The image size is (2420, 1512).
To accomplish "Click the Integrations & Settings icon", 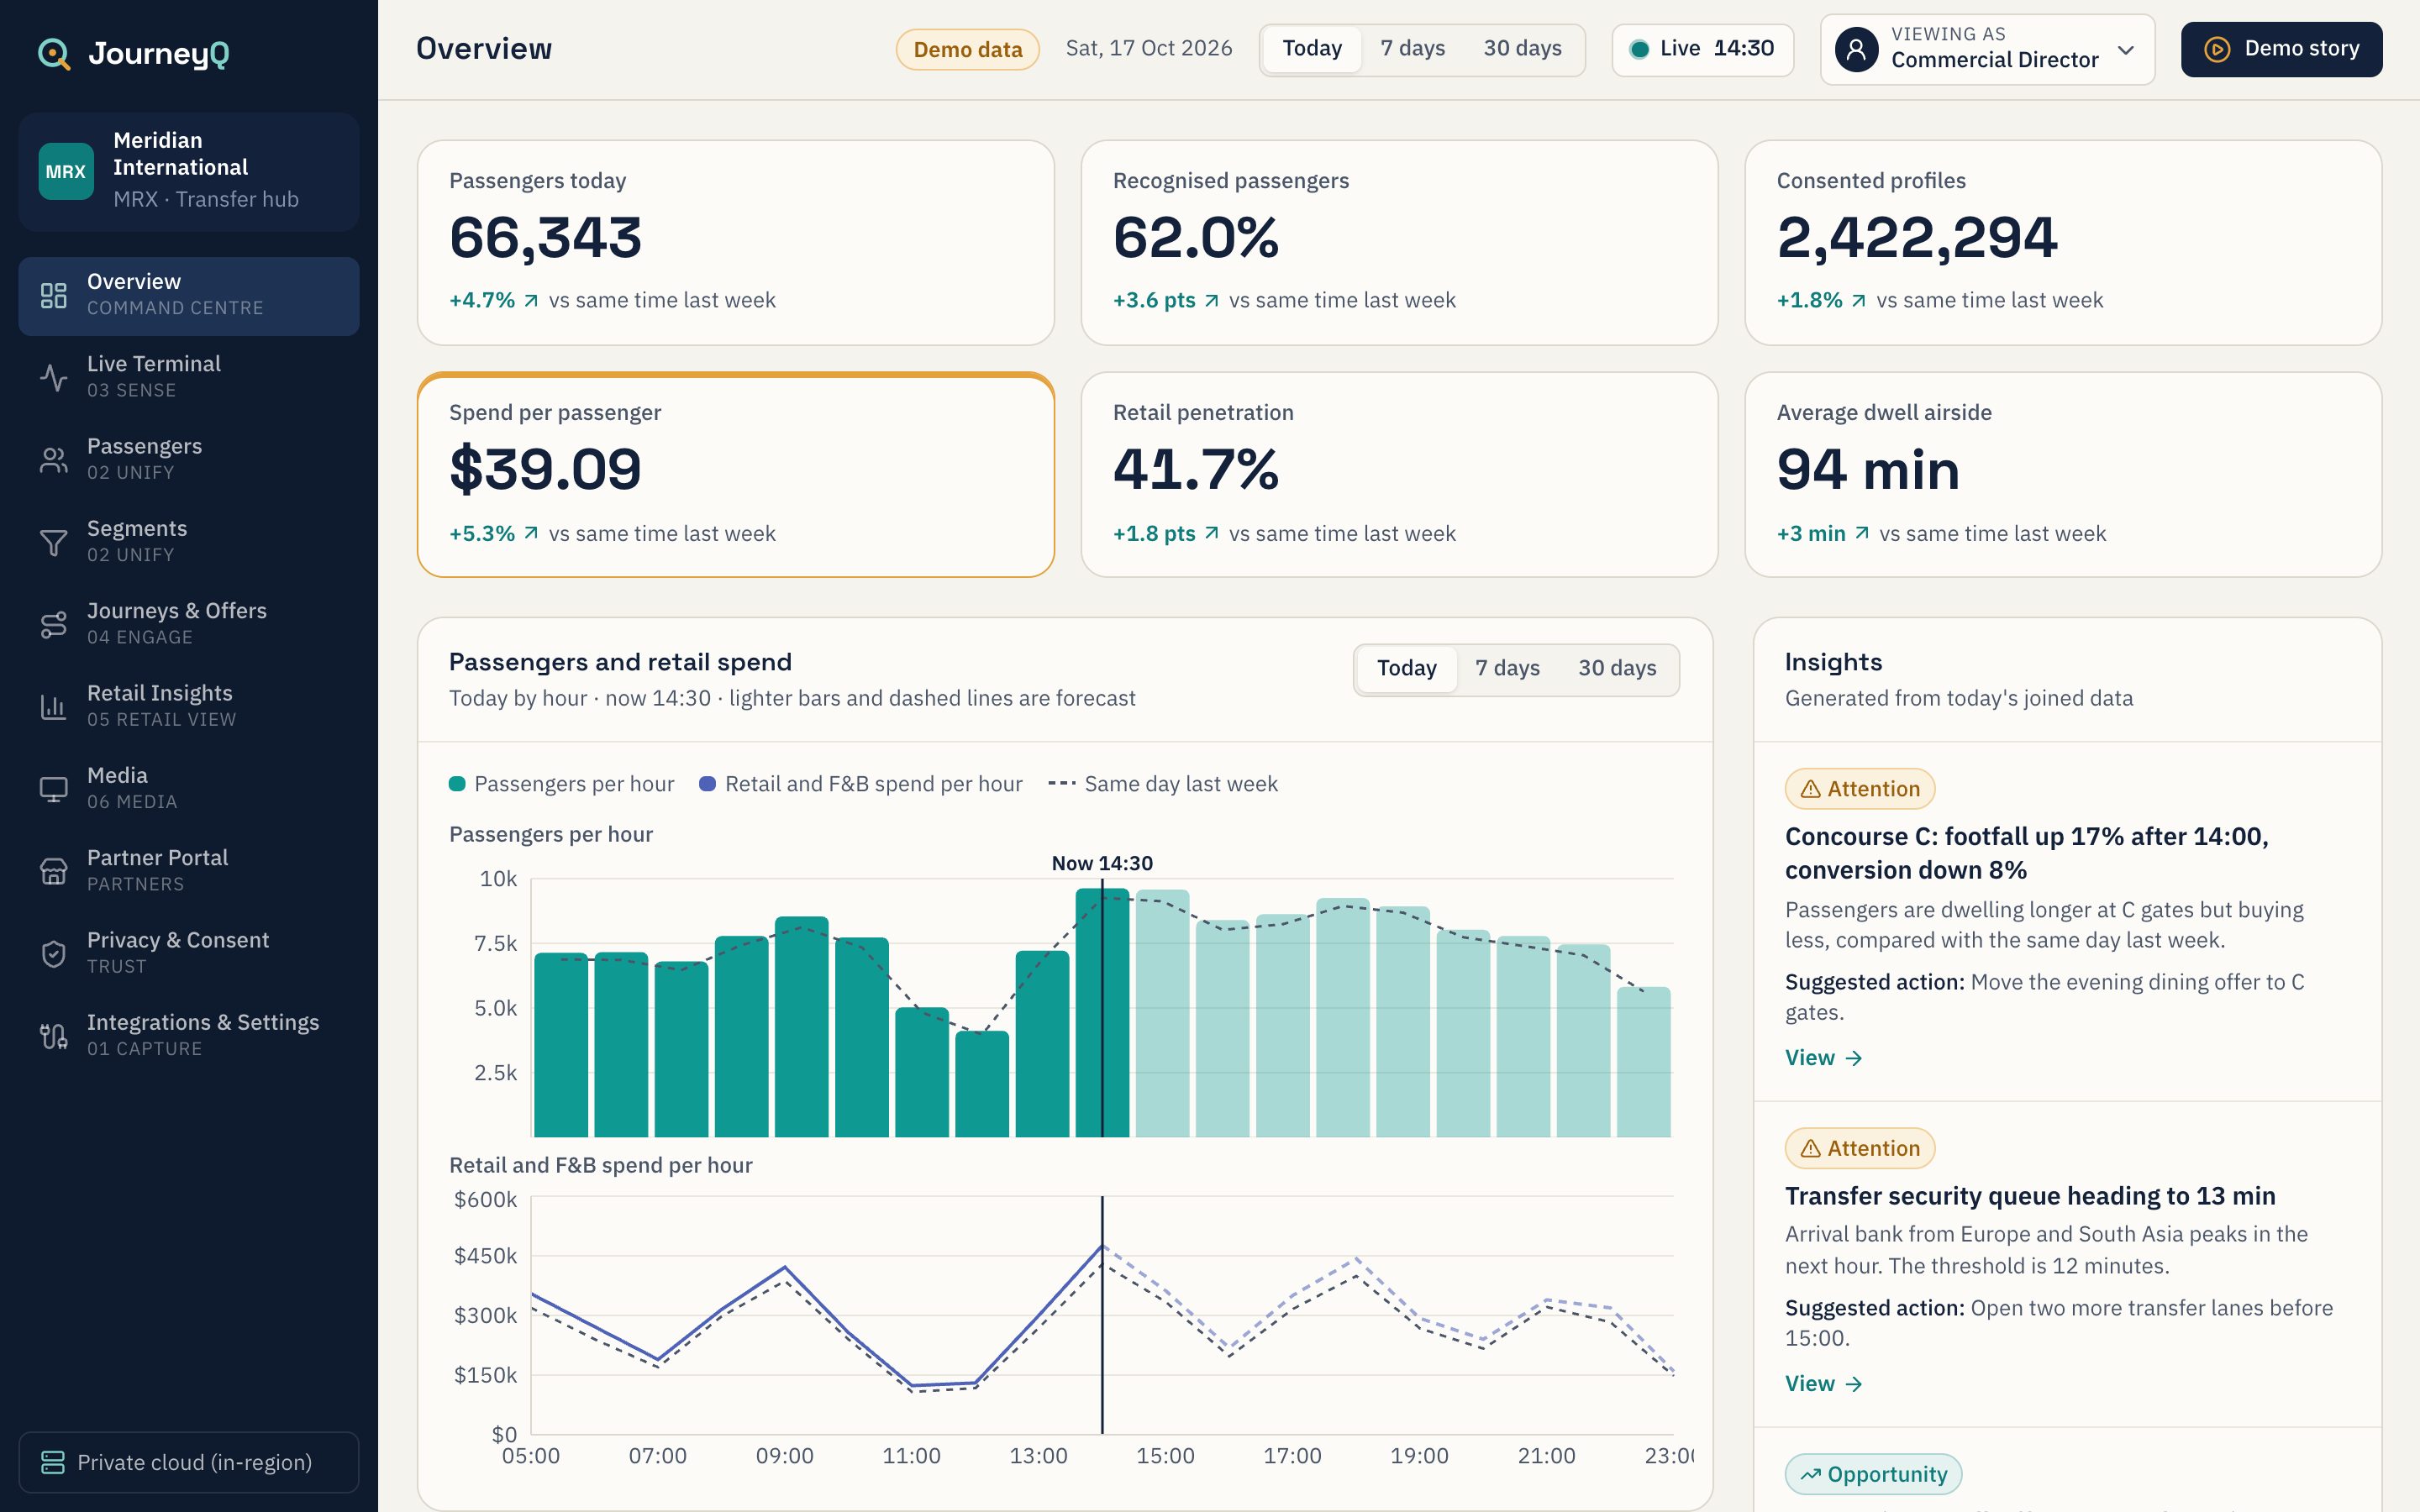I will [x=53, y=1036].
